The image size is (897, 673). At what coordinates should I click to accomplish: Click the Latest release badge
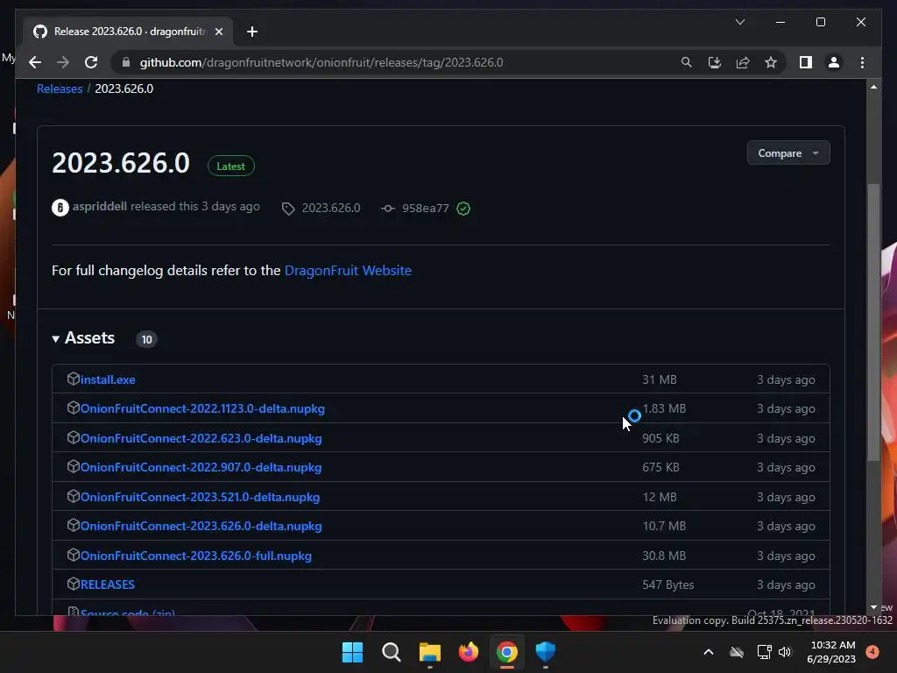[x=230, y=166]
